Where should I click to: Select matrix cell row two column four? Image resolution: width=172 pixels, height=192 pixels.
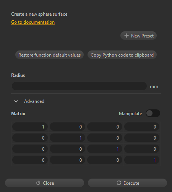142,138
